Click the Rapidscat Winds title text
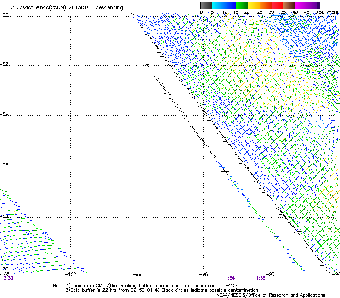 pos(66,8)
